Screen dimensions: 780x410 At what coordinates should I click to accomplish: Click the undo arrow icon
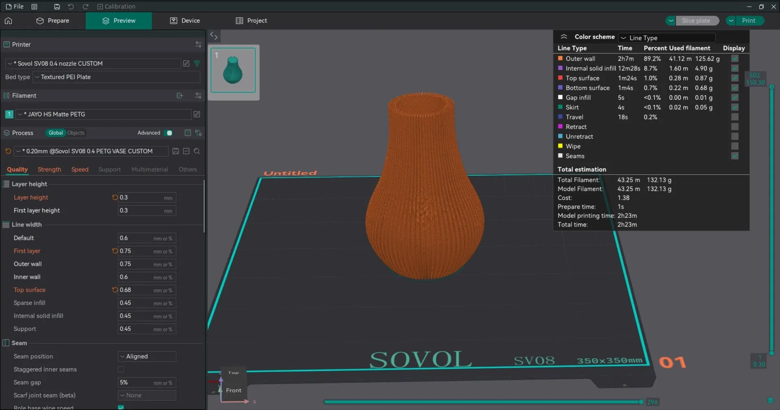pyautogui.click(x=71, y=6)
